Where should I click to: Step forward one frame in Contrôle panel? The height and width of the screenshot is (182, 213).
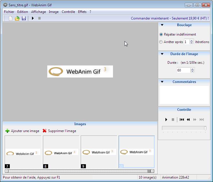195,119
